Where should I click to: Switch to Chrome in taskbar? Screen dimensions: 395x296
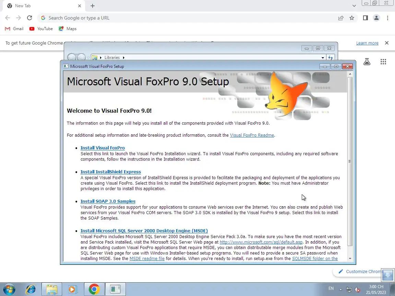(x=94, y=289)
